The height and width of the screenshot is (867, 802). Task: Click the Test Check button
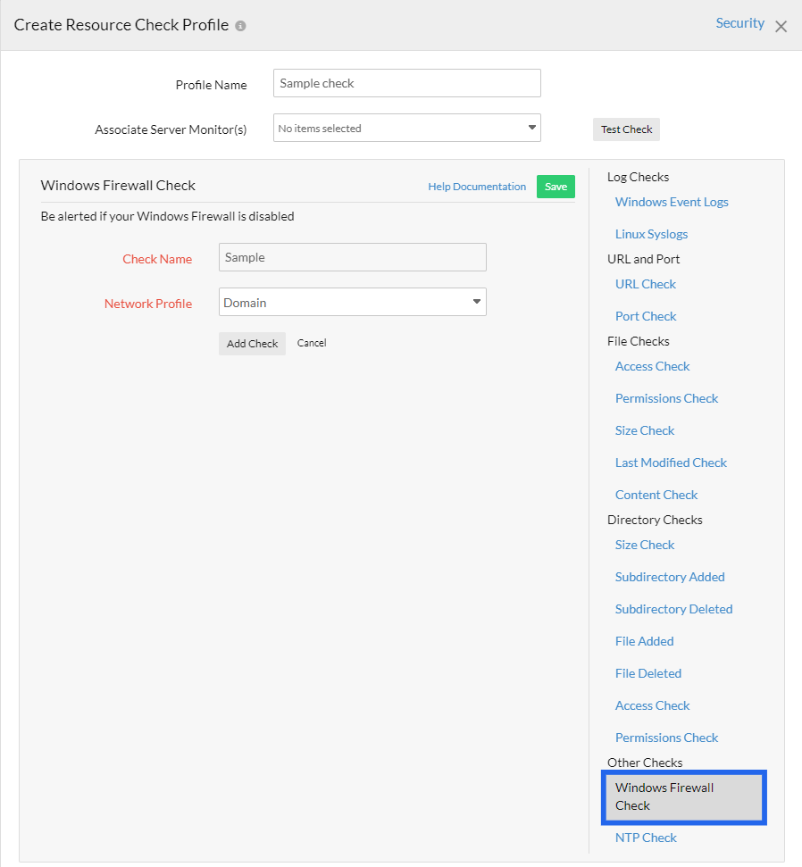pos(626,129)
